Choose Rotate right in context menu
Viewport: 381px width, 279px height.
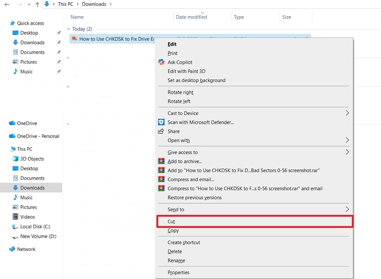pyautogui.click(x=181, y=92)
